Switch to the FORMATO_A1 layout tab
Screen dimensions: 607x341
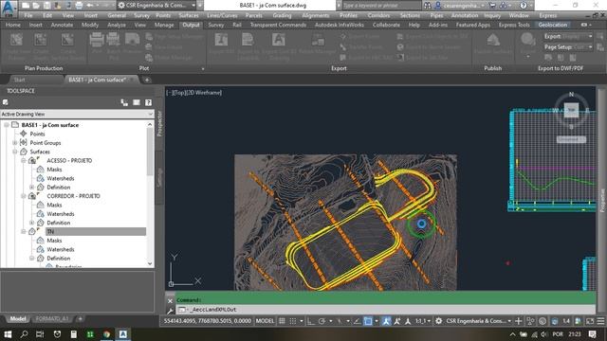point(51,319)
